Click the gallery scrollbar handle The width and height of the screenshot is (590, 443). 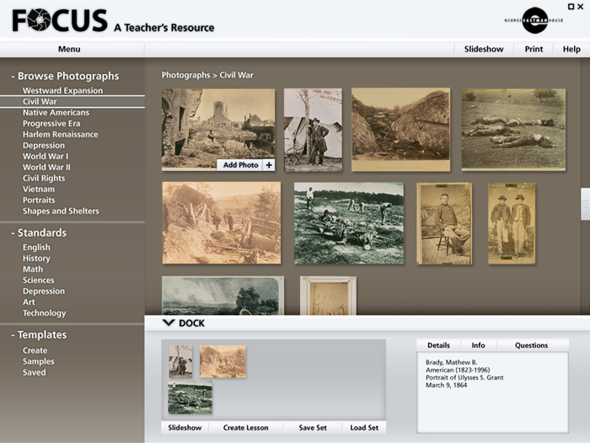click(586, 204)
